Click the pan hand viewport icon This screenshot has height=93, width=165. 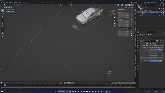pyautogui.click(x=115, y=20)
